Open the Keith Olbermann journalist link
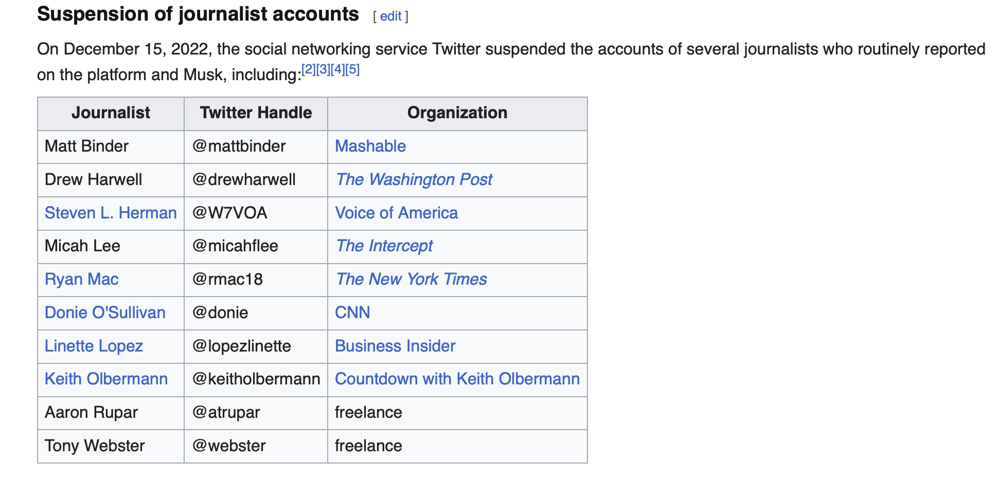The image size is (998, 480). tap(106, 379)
